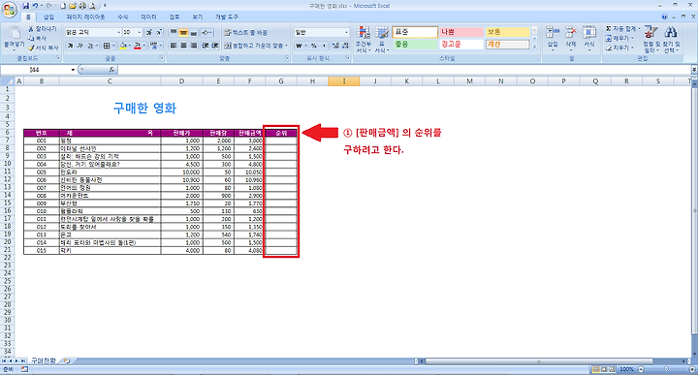Image resolution: width=698 pixels, height=375 pixels.
Task: Click the Quick Print icon
Action: click(x=82, y=6)
